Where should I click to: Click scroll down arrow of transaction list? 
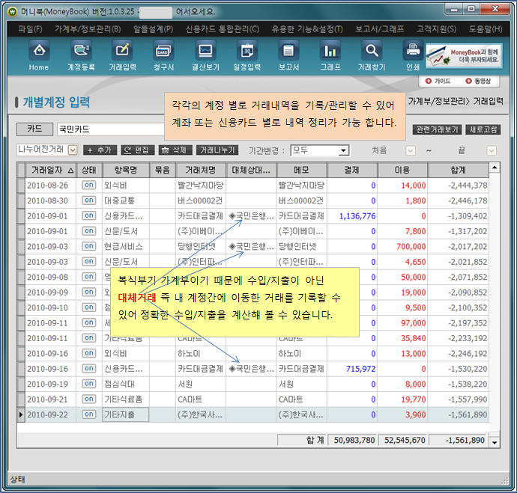pyautogui.click(x=494, y=443)
